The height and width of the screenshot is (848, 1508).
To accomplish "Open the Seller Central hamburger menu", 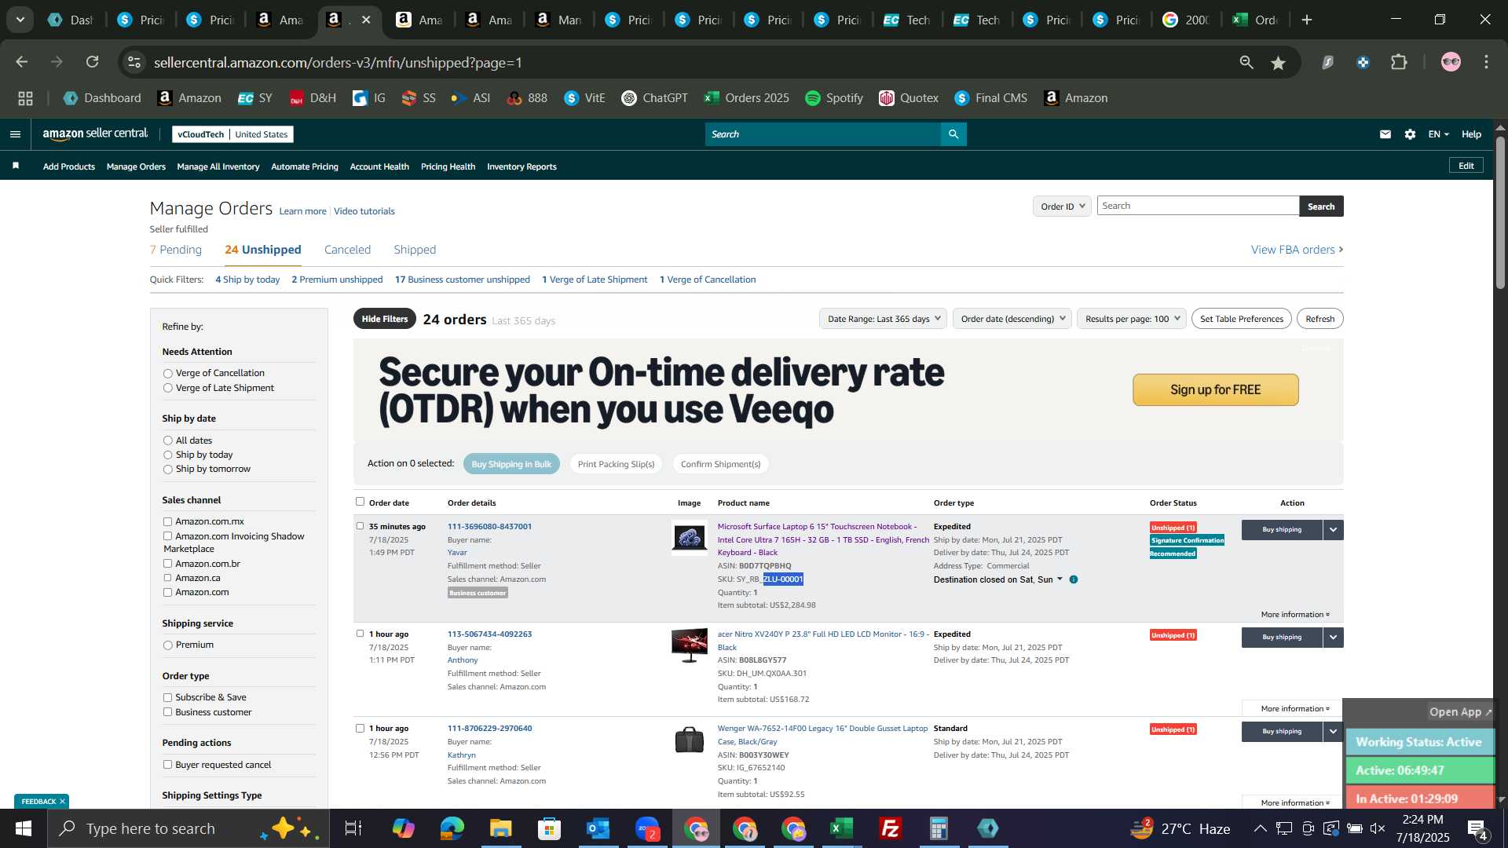I will 15,134.
